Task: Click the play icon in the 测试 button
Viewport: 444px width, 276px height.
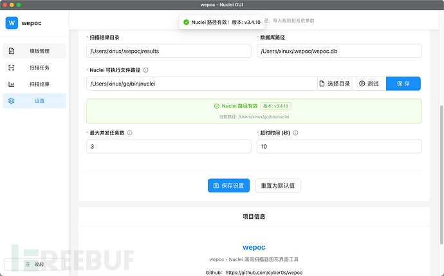Action: coord(362,84)
